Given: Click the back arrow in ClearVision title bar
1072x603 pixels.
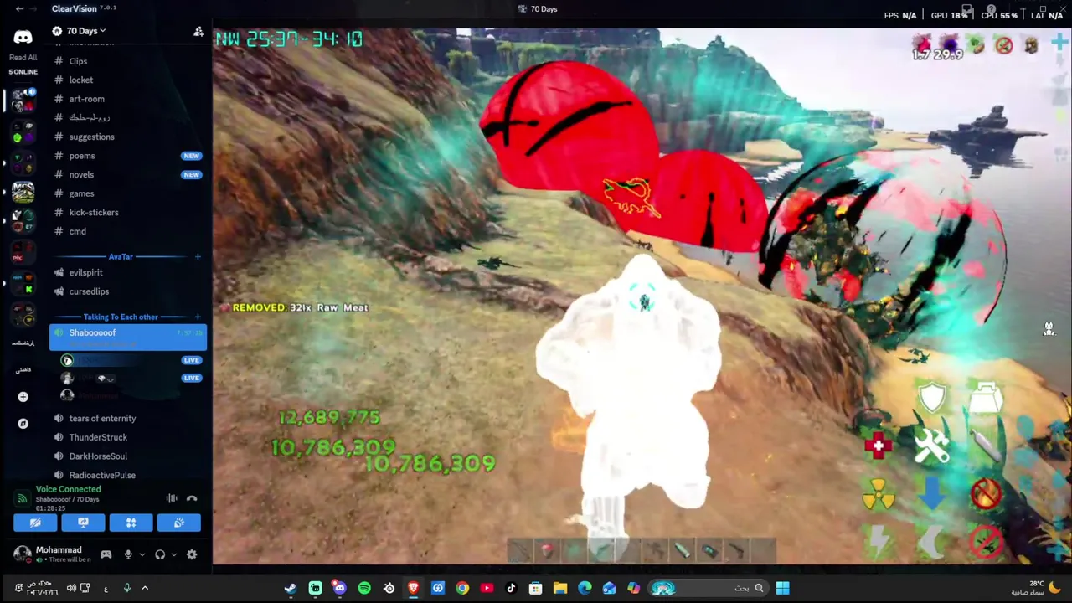Looking at the screenshot, I should click(19, 8).
